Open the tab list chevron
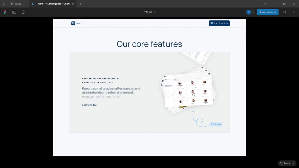Viewport: 299px width, 168px height. (x=265, y=4)
